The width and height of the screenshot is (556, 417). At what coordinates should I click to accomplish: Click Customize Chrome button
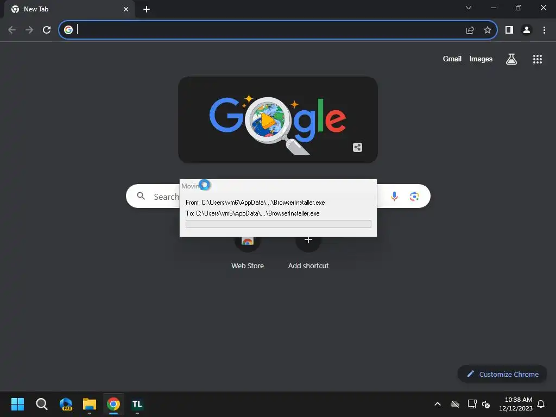(502, 374)
